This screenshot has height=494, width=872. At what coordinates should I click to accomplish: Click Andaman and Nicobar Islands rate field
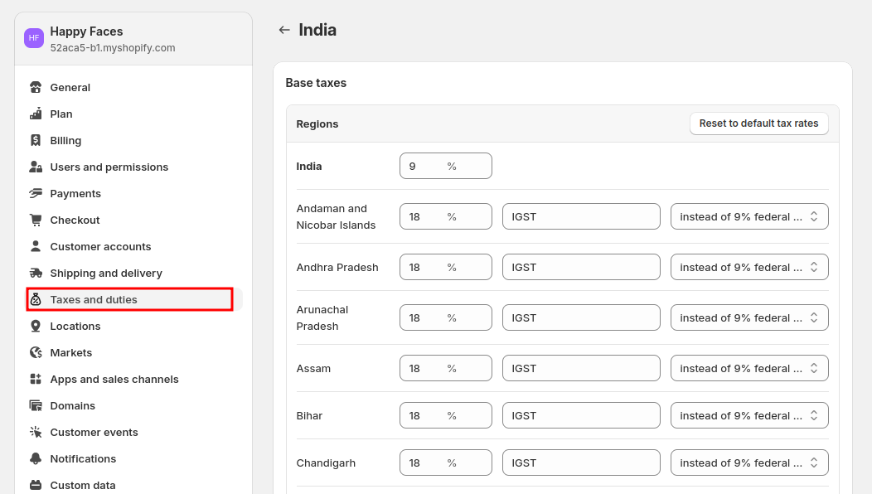[x=445, y=216]
